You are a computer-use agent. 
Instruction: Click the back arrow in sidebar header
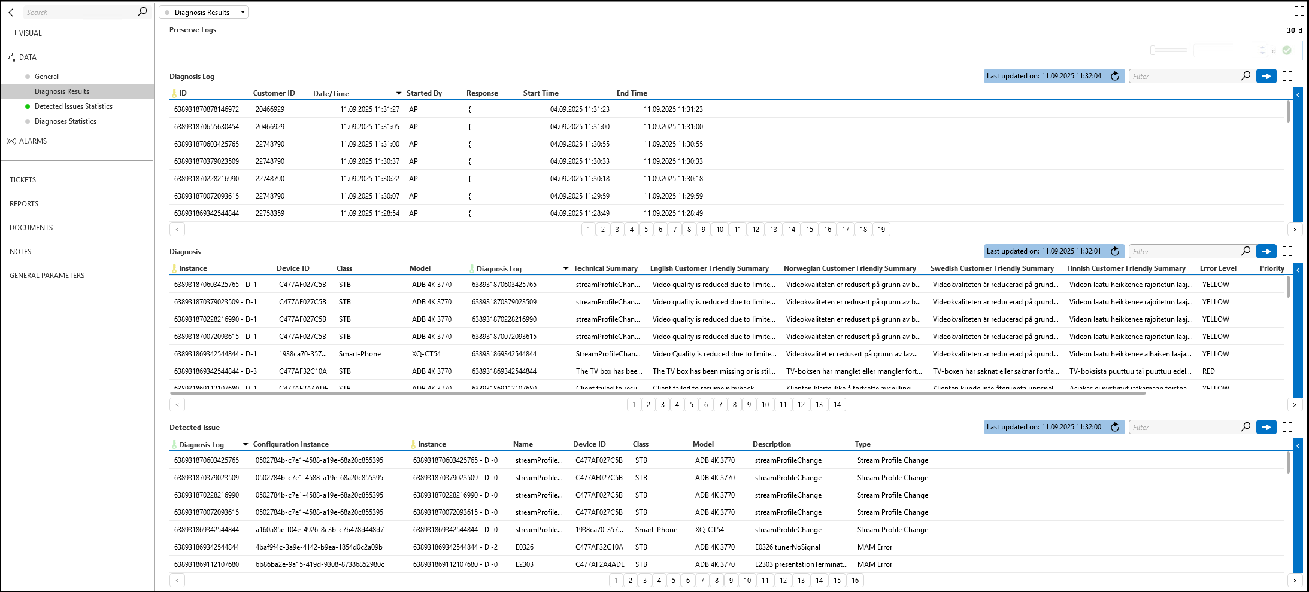[x=11, y=12]
